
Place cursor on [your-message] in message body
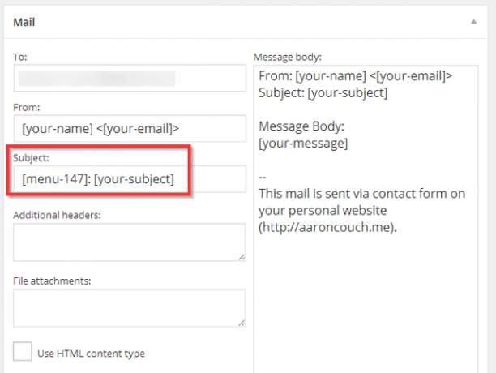pos(303,144)
